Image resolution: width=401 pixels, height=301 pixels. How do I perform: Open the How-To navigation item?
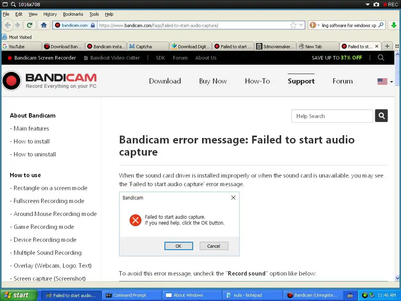click(257, 81)
